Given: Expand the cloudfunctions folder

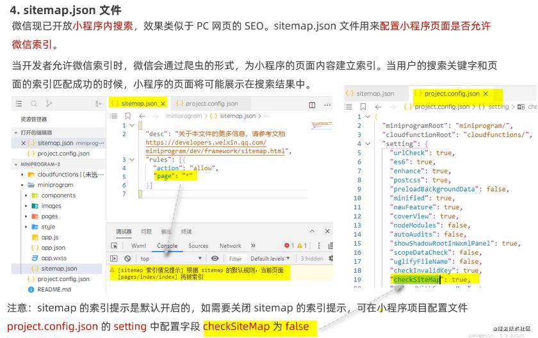Looking at the screenshot, I should pos(22,175).
